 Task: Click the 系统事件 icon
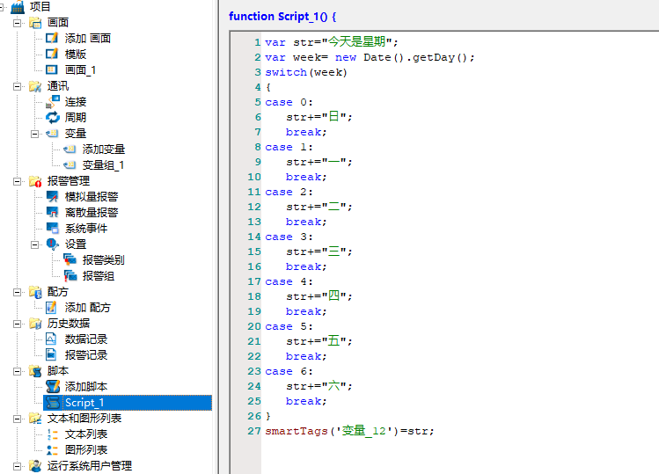point(52,228)
